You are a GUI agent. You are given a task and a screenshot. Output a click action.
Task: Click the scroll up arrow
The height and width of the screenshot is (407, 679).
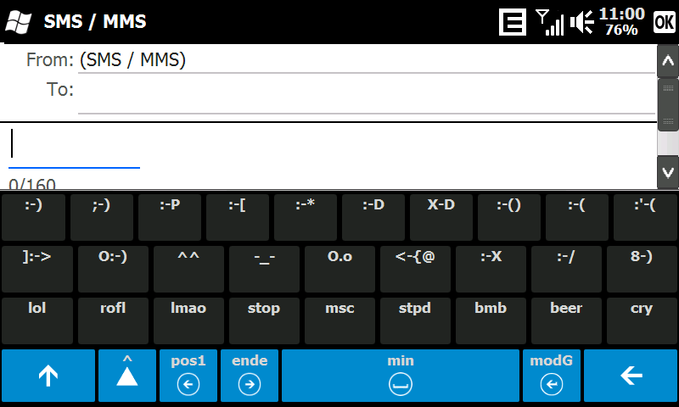pyautogui.click(x=668, y=61)
